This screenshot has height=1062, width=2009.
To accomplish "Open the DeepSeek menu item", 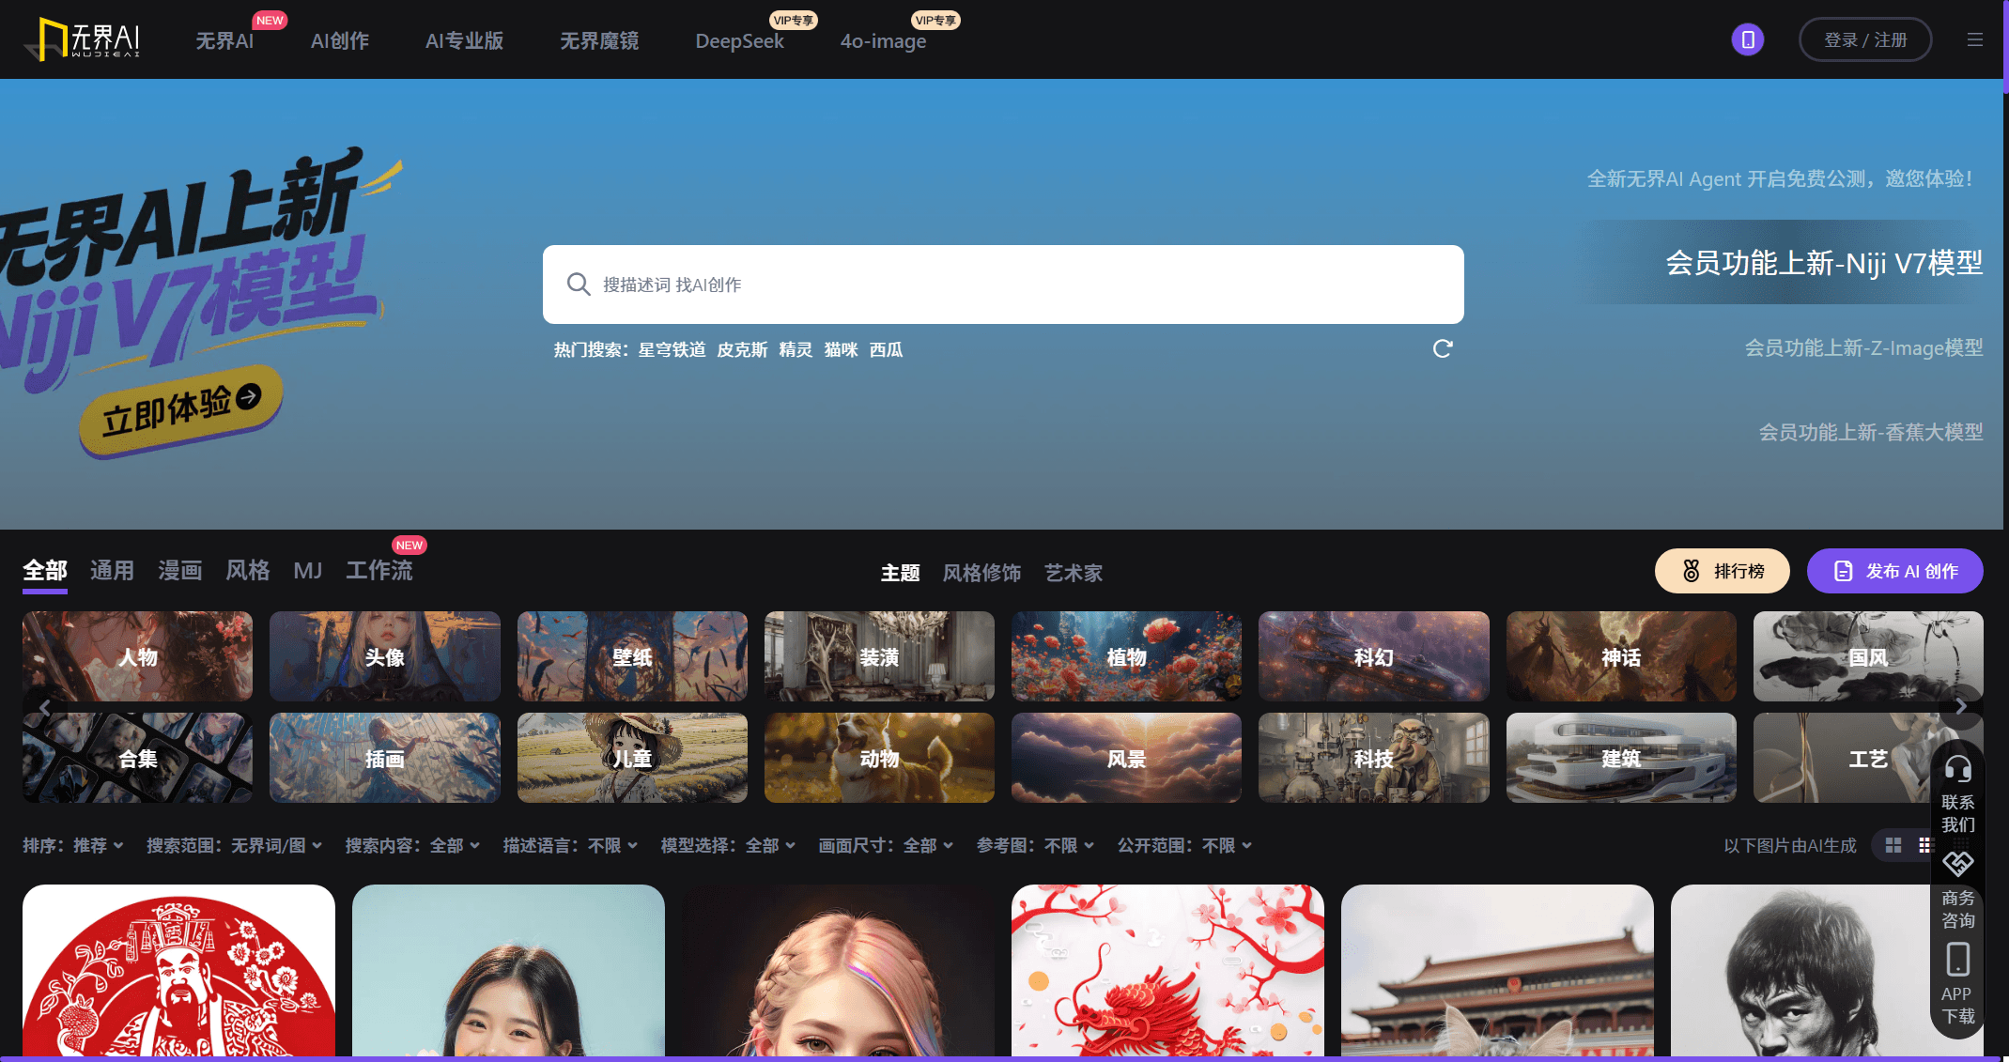I will (x=739, y=41).
